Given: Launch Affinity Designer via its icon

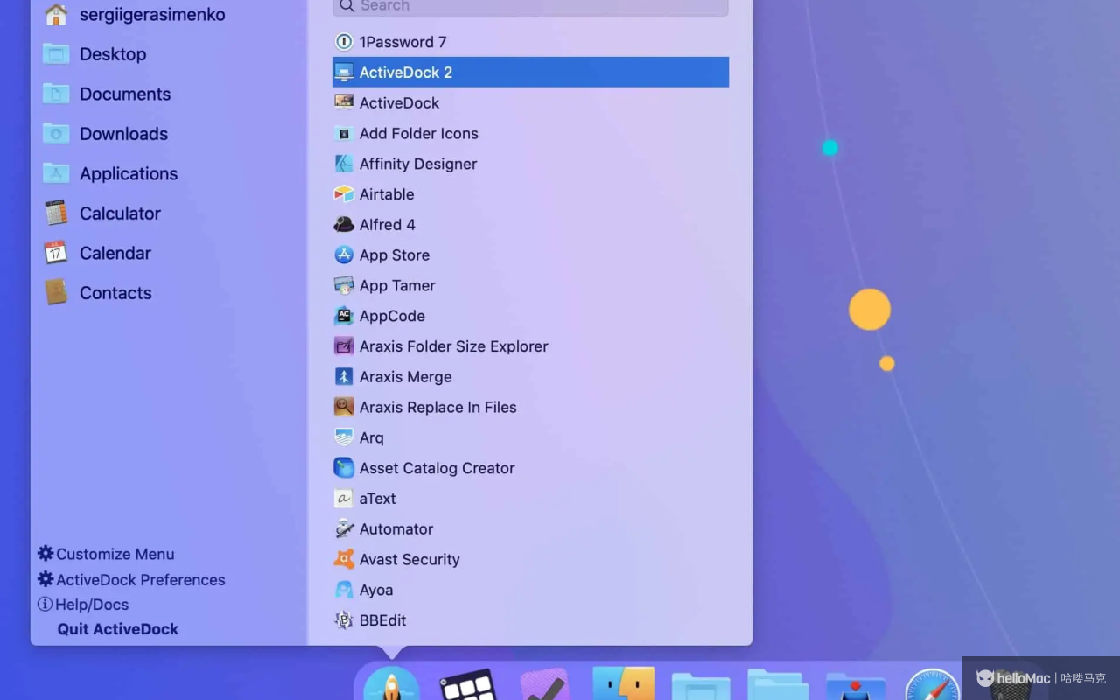Looking at the screenshot, I should tap(344, 164).
